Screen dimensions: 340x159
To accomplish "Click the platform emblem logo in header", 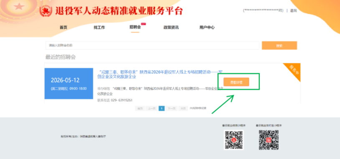I will [46, 11].
